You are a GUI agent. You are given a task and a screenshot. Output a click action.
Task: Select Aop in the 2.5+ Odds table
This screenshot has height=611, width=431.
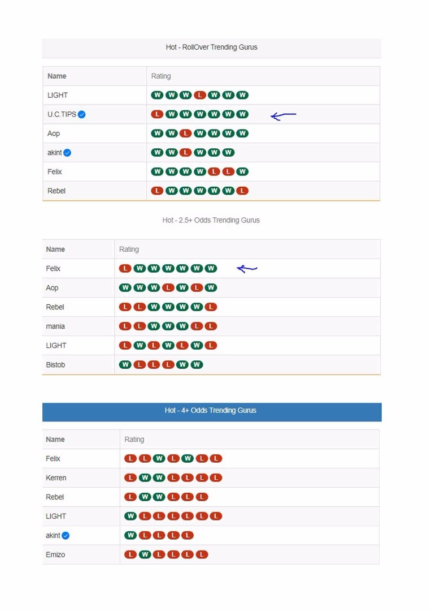[x=52, y=287]
